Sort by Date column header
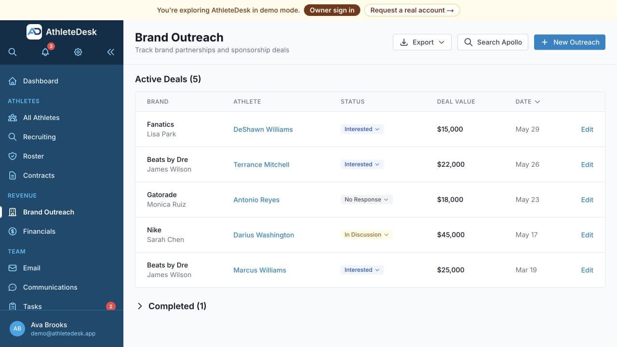This screenshot has width=617, height=347. pyautogui.click(x=527, y=102)
